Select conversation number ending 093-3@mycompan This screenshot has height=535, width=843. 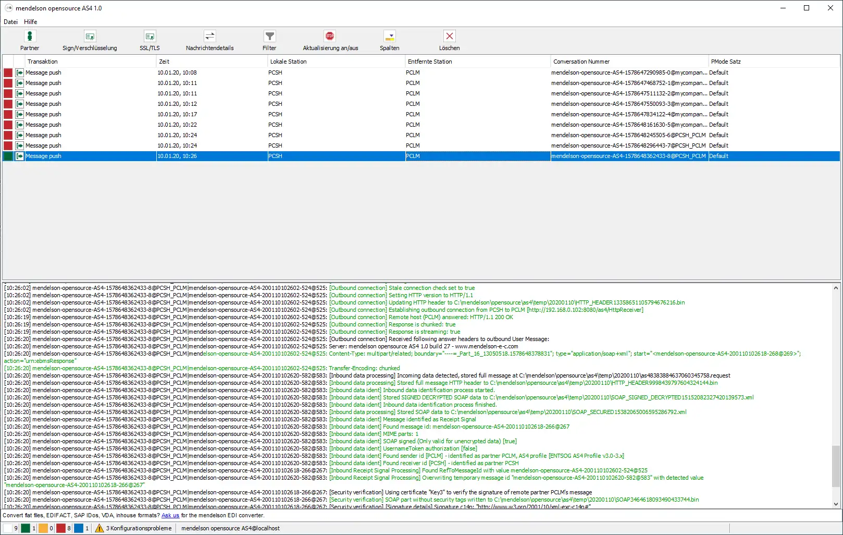[629, 104]
